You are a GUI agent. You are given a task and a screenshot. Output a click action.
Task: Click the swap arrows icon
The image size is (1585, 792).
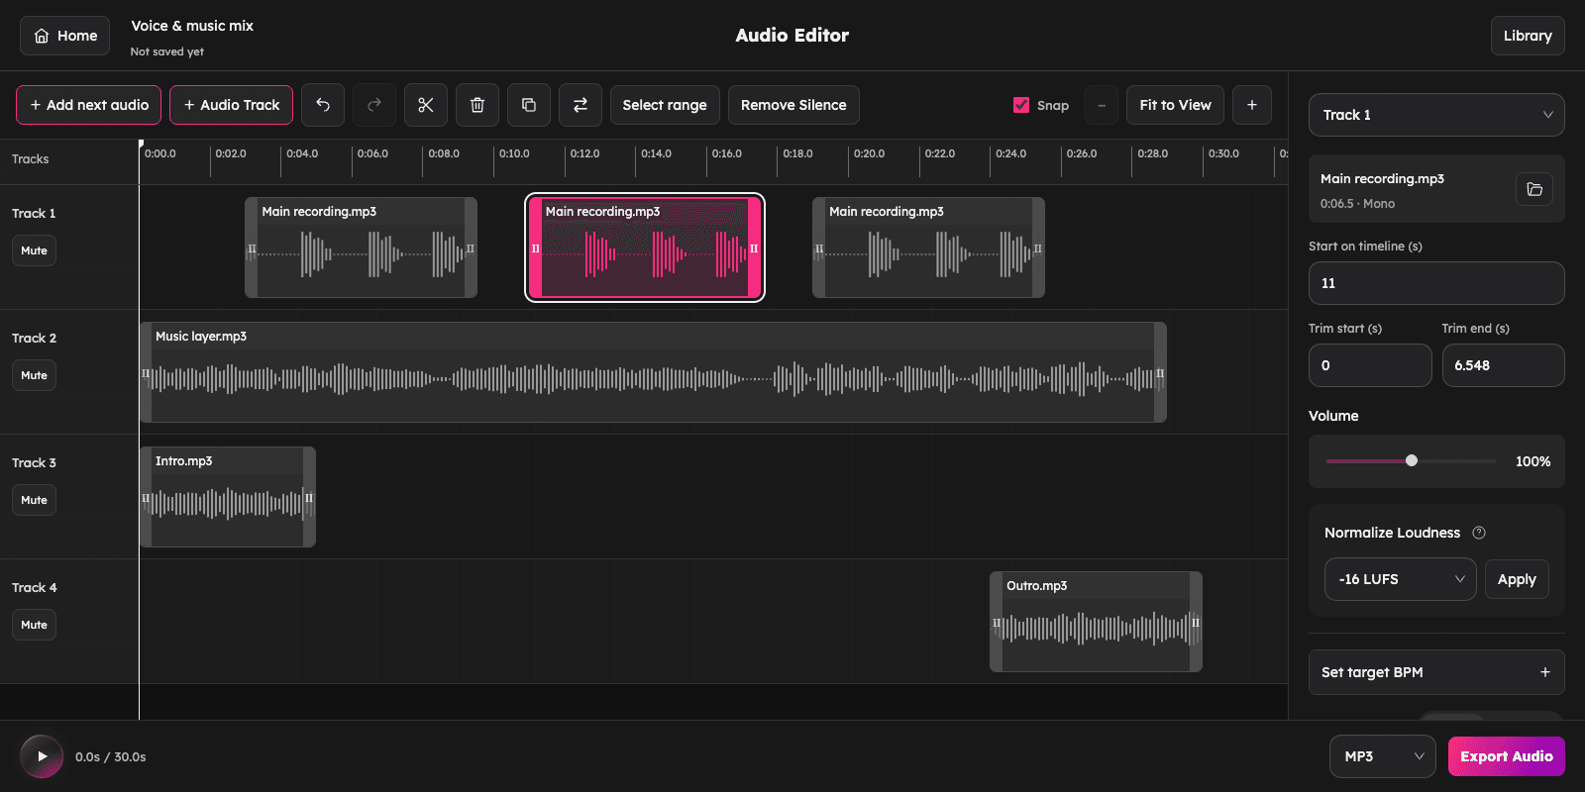581,105
